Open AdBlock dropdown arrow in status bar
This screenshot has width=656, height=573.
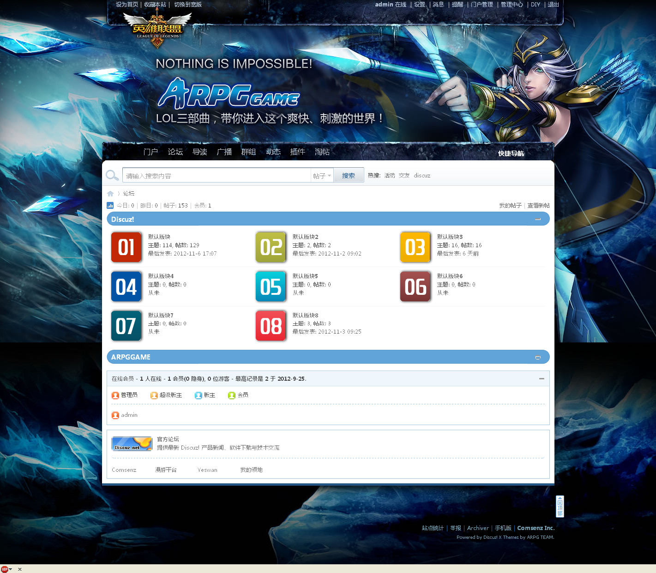click(x=11, y=569)
